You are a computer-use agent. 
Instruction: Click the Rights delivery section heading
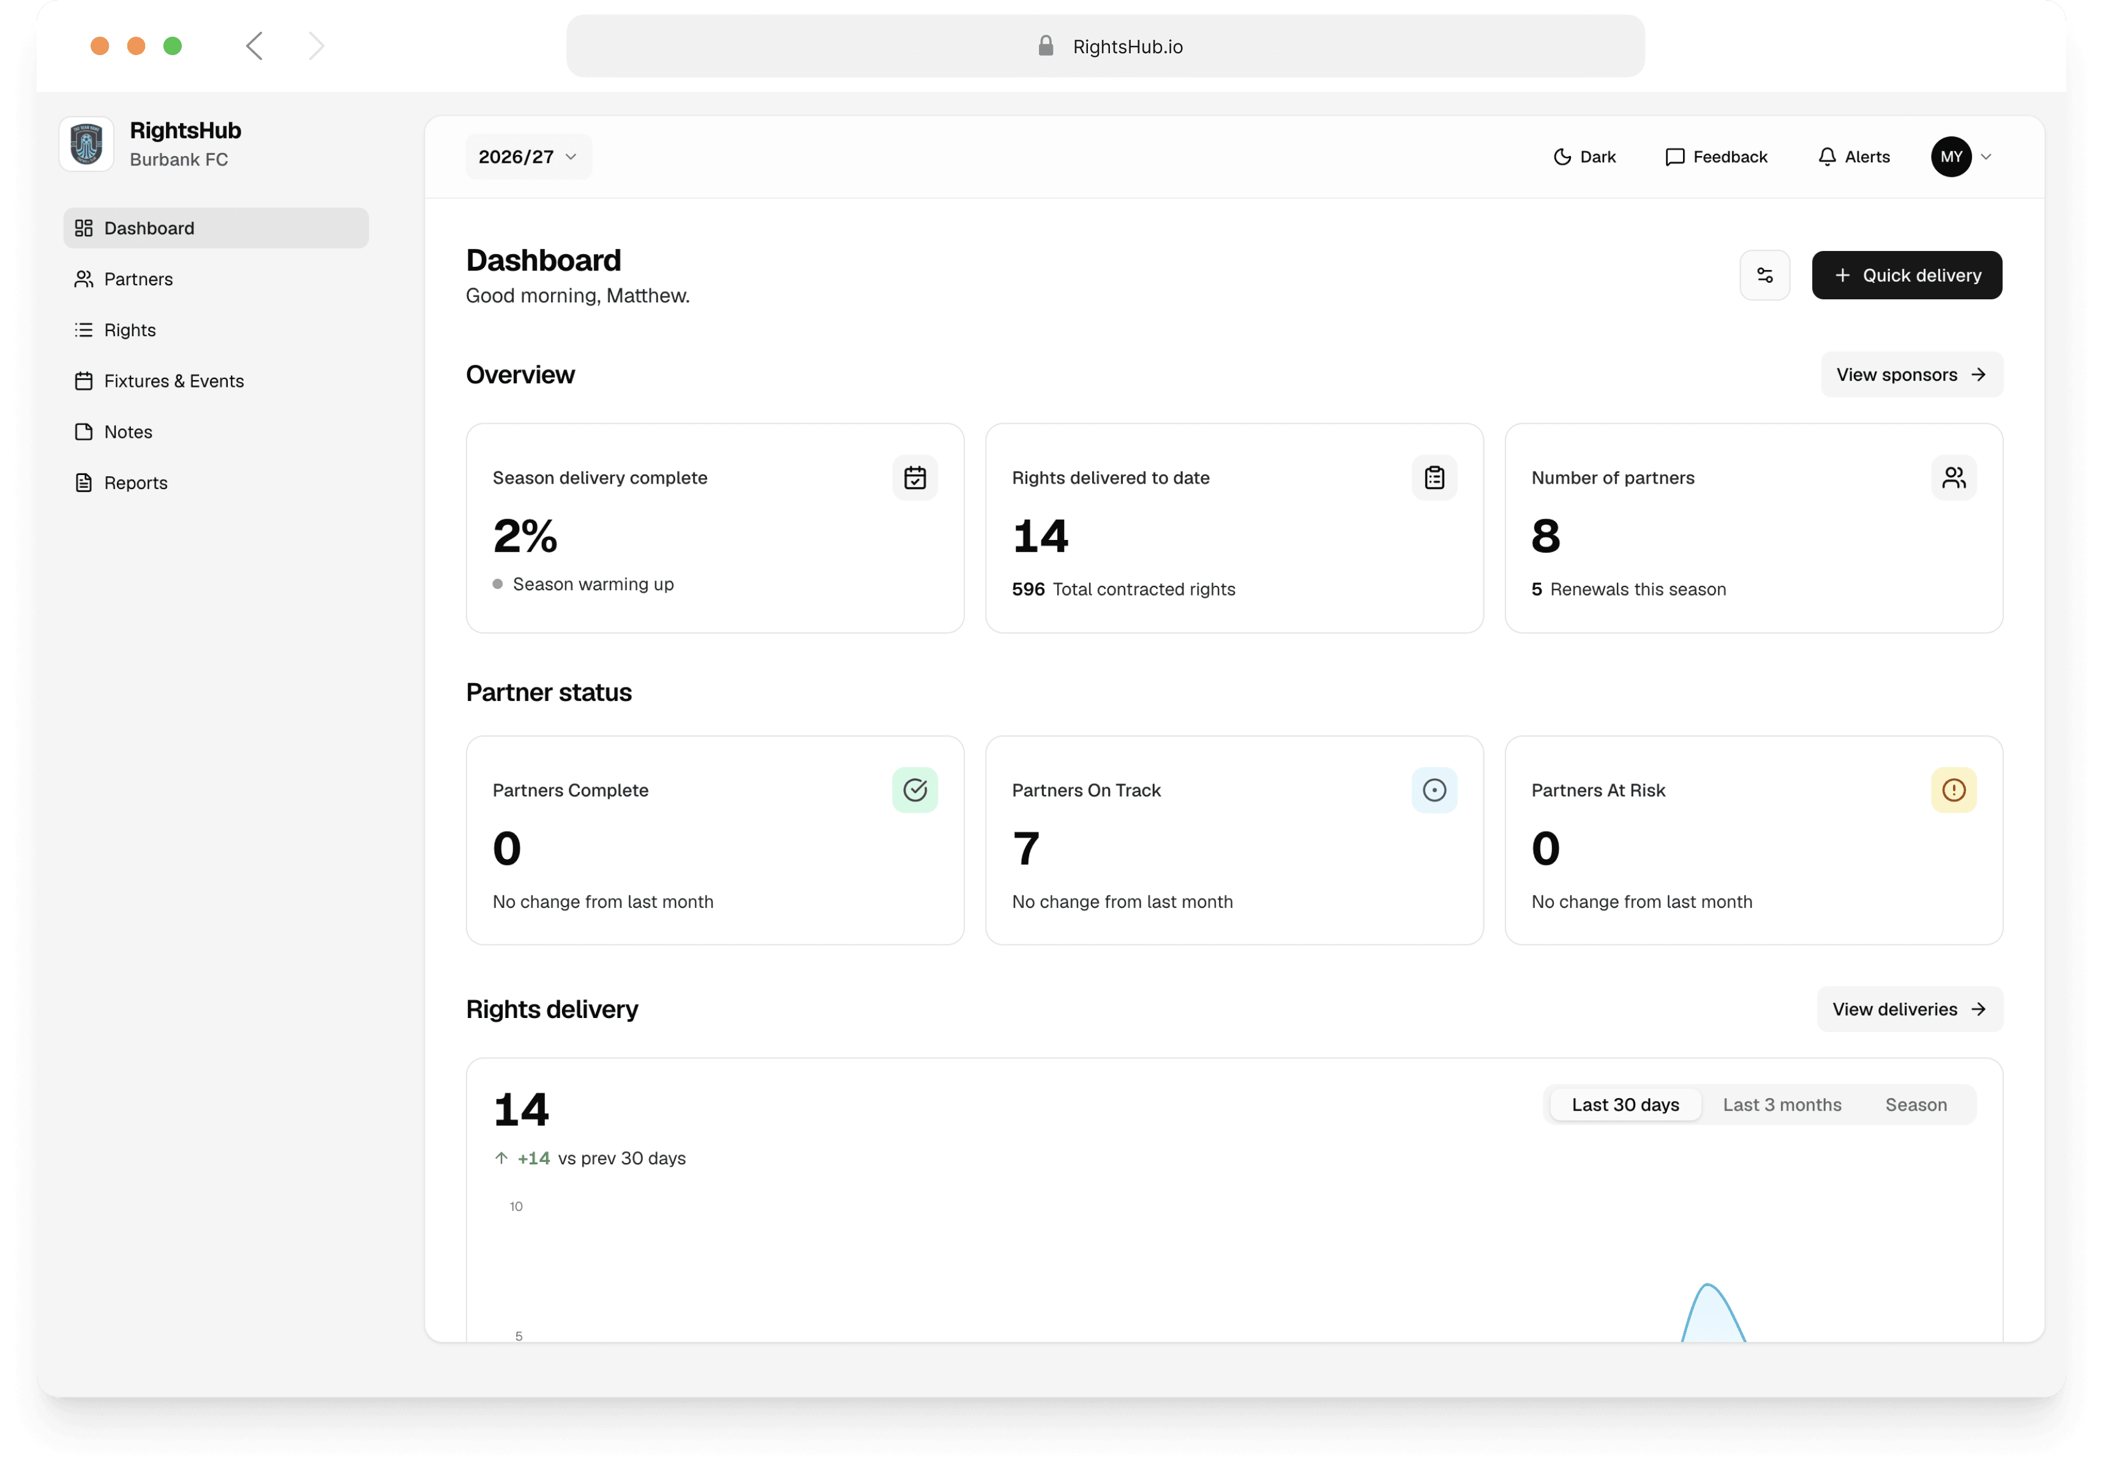pyautogui.click(x=552, y=1008)
